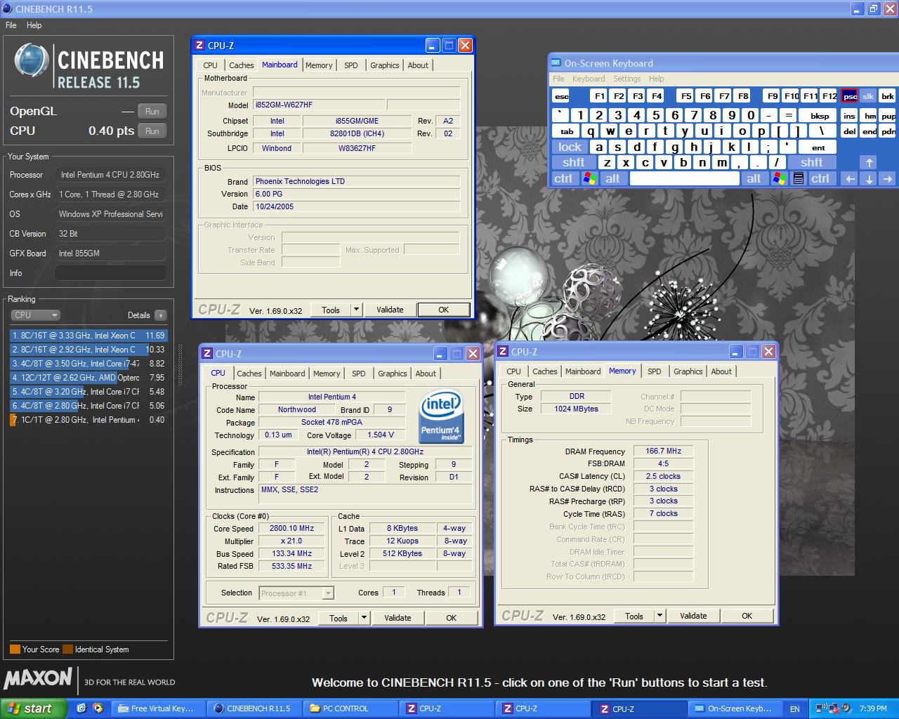The image size is (899, 719).
Task: Open On-Screen Keyboard Settings menu
Action: click(626, 79)
